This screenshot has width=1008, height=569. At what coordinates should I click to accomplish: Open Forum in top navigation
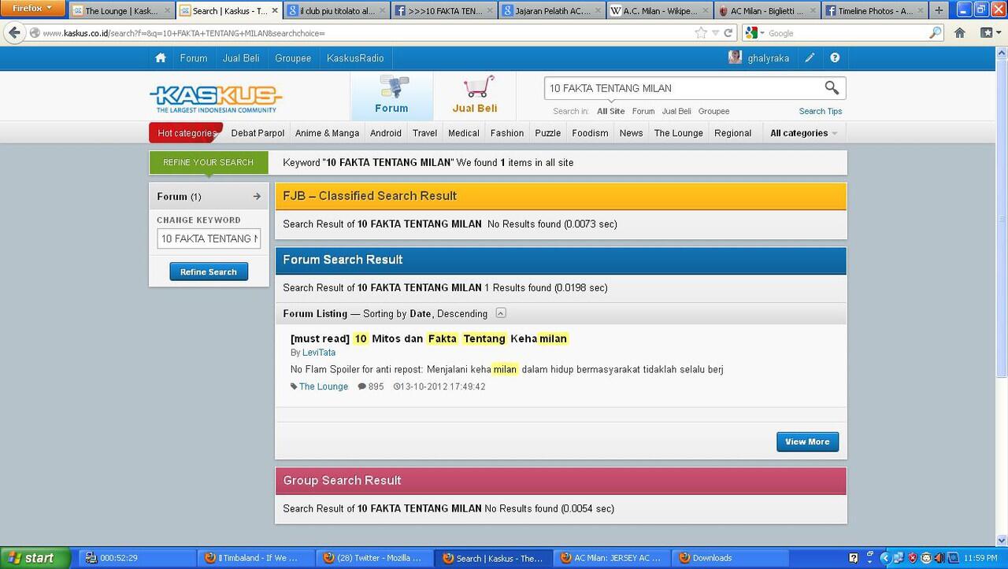coord(194,58)
